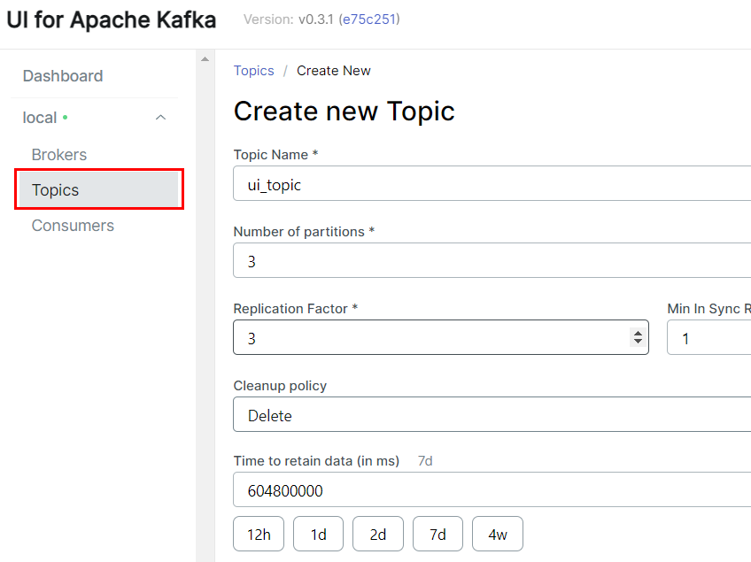Decrease Replication Factor with down arrow
The width and height of the screenshot is (751, 562).
click(638, 341)
